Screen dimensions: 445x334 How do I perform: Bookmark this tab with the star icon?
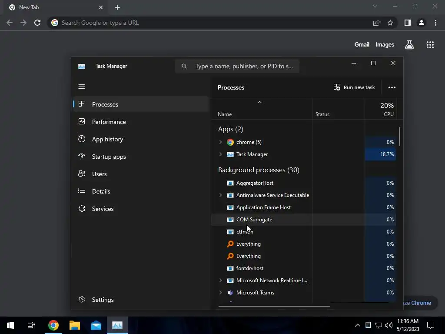coord(390,23)
